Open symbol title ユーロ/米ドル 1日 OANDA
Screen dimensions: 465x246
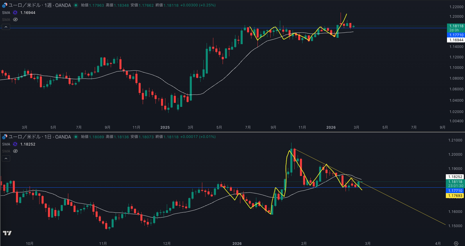(x=40, y=137)
